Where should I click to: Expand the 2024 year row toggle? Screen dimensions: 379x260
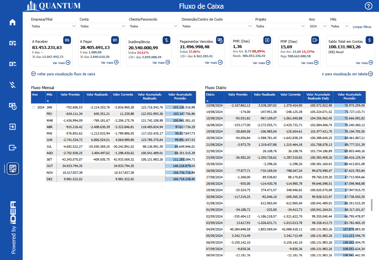34,107
